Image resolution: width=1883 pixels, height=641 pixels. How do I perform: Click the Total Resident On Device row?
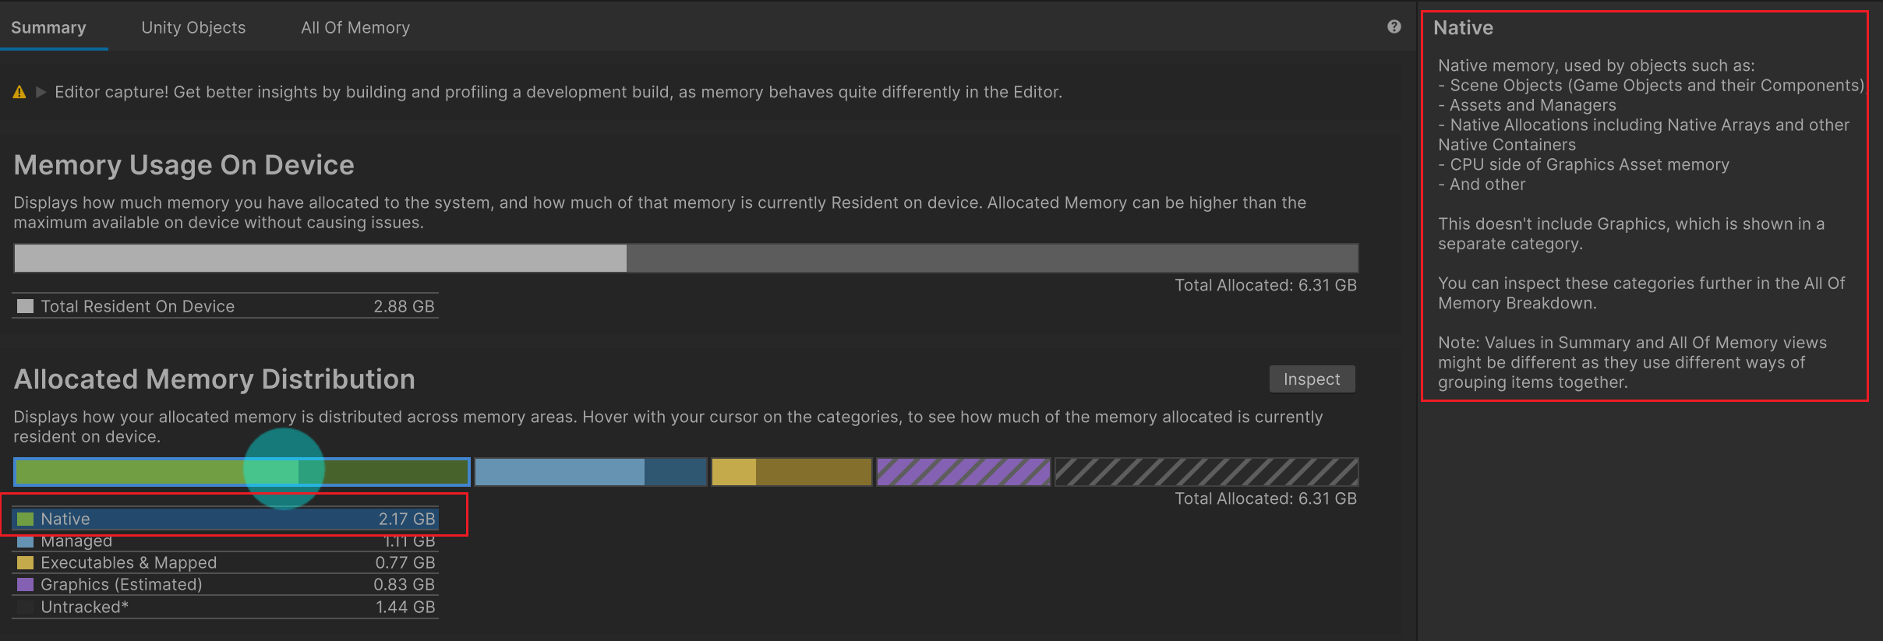pyautogui.click(x=226, y=307)
